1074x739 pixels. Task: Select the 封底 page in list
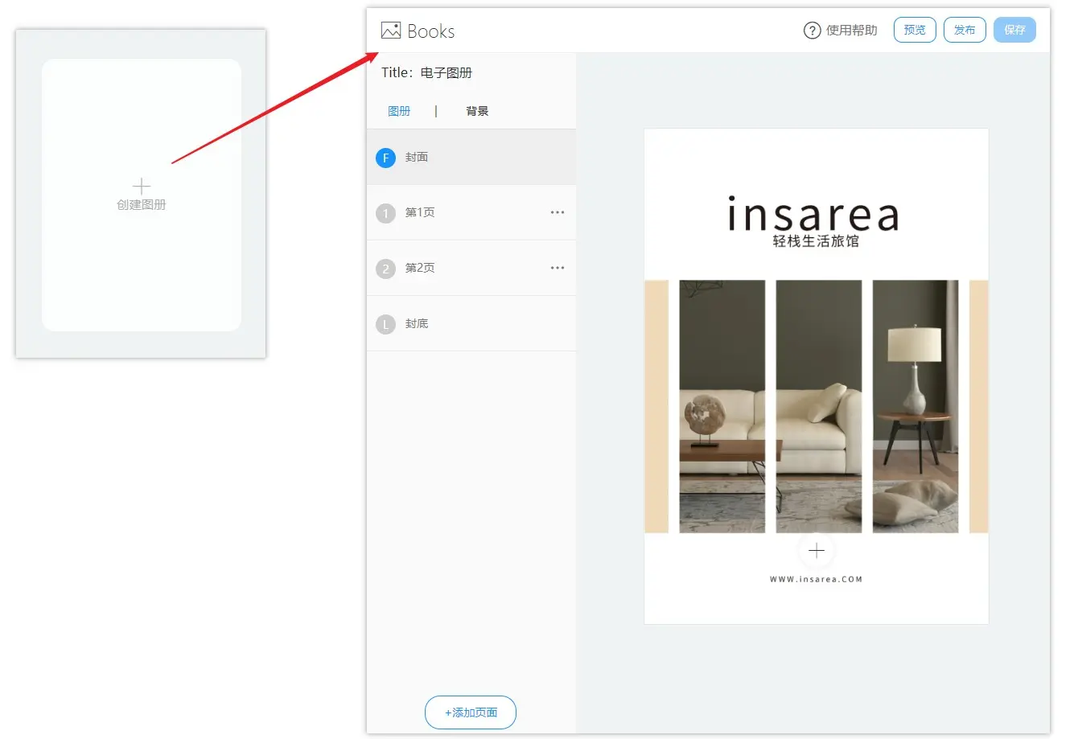coord(417,323)
